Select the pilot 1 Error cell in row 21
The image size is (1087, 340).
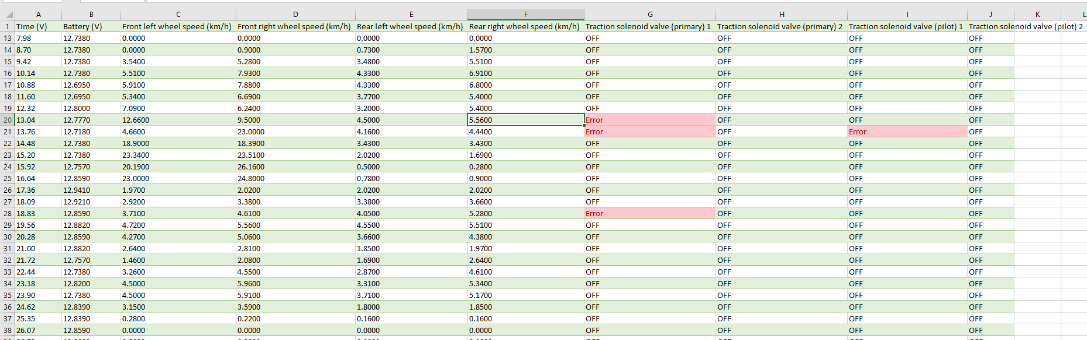pyautogui.click(x=907, y=131)
